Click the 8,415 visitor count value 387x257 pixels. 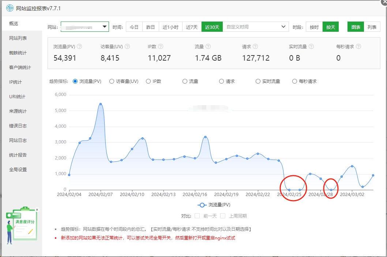110,58
